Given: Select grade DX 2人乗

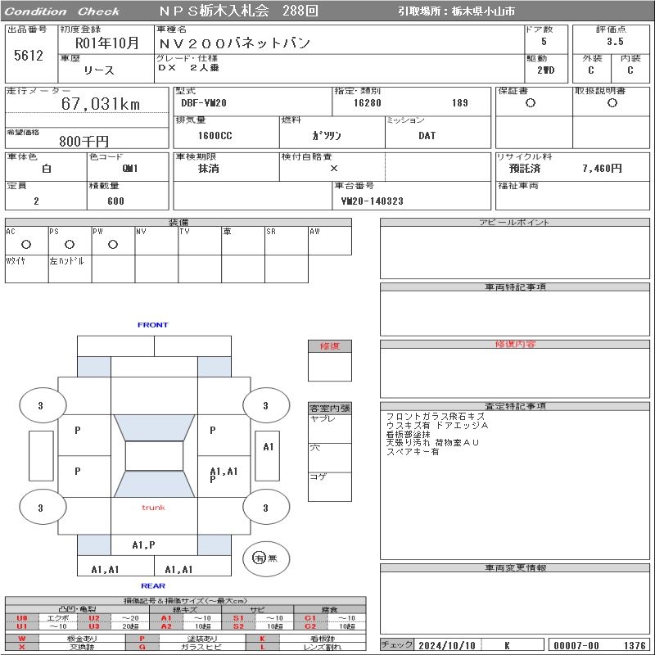Looking at the screenshot, I should (x=188, y=68).
